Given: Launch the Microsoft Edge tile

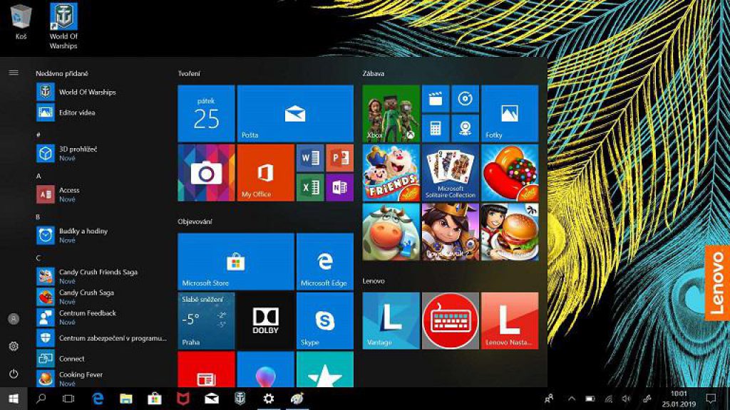Looking at the screenshot, I should [x=325, y=262].
